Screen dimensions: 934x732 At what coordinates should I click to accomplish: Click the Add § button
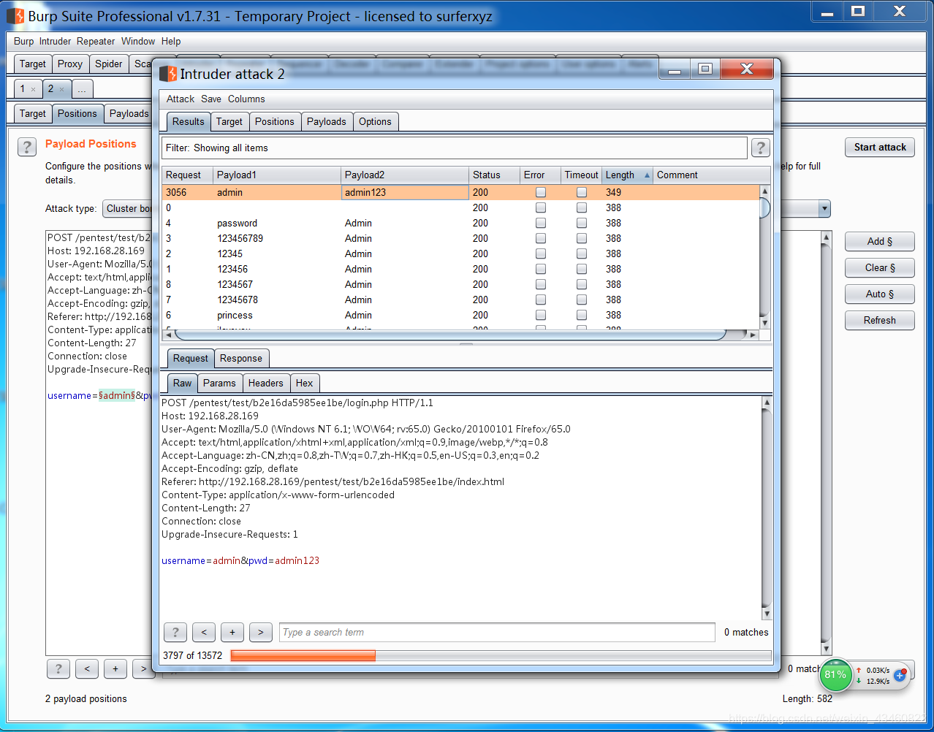pyautogui.click(x=880, y=241)
